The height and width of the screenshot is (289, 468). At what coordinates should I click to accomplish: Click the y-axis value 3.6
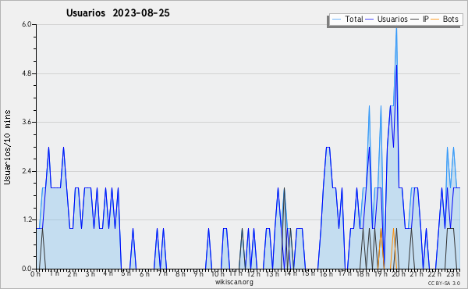(x=27, y=122)
